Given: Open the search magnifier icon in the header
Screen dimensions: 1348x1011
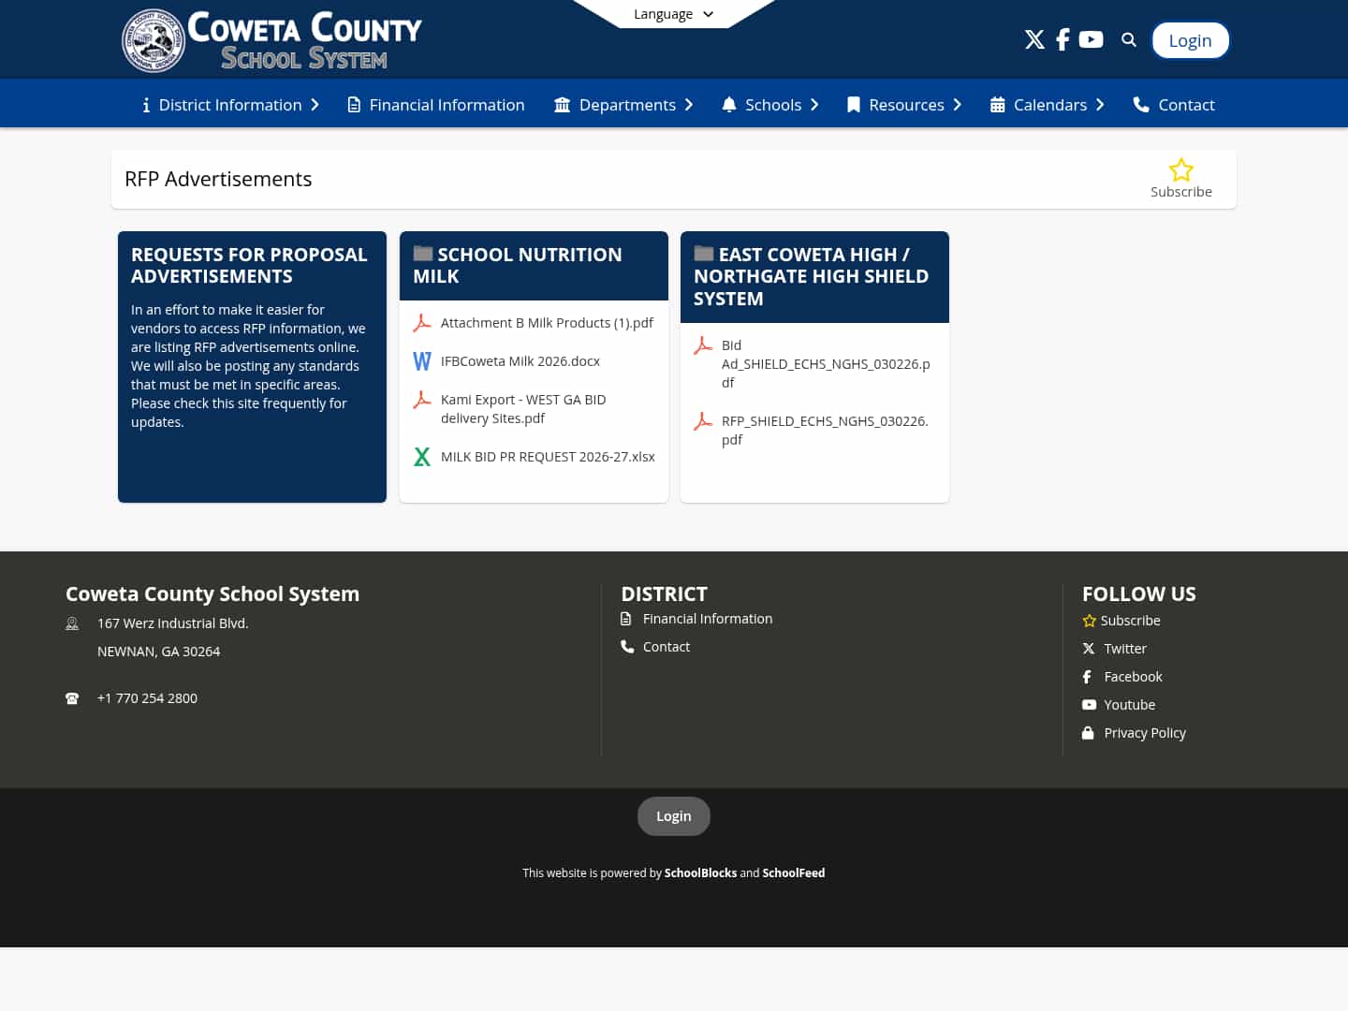Looking at the screenshot, I should [1128, 39].
